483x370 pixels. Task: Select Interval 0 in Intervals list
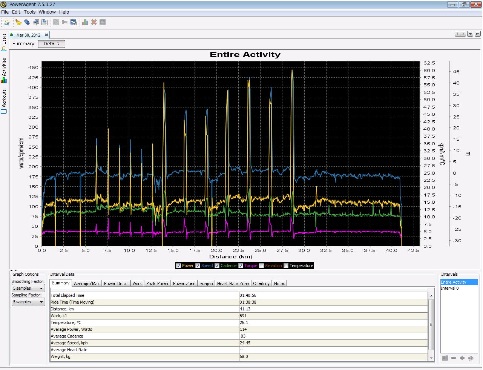[459, 288]
